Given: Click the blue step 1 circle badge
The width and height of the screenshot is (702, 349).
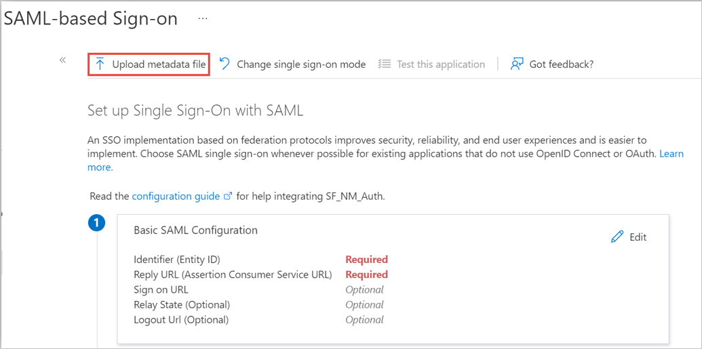Looking at the screenshot, I should click(97, 223).
